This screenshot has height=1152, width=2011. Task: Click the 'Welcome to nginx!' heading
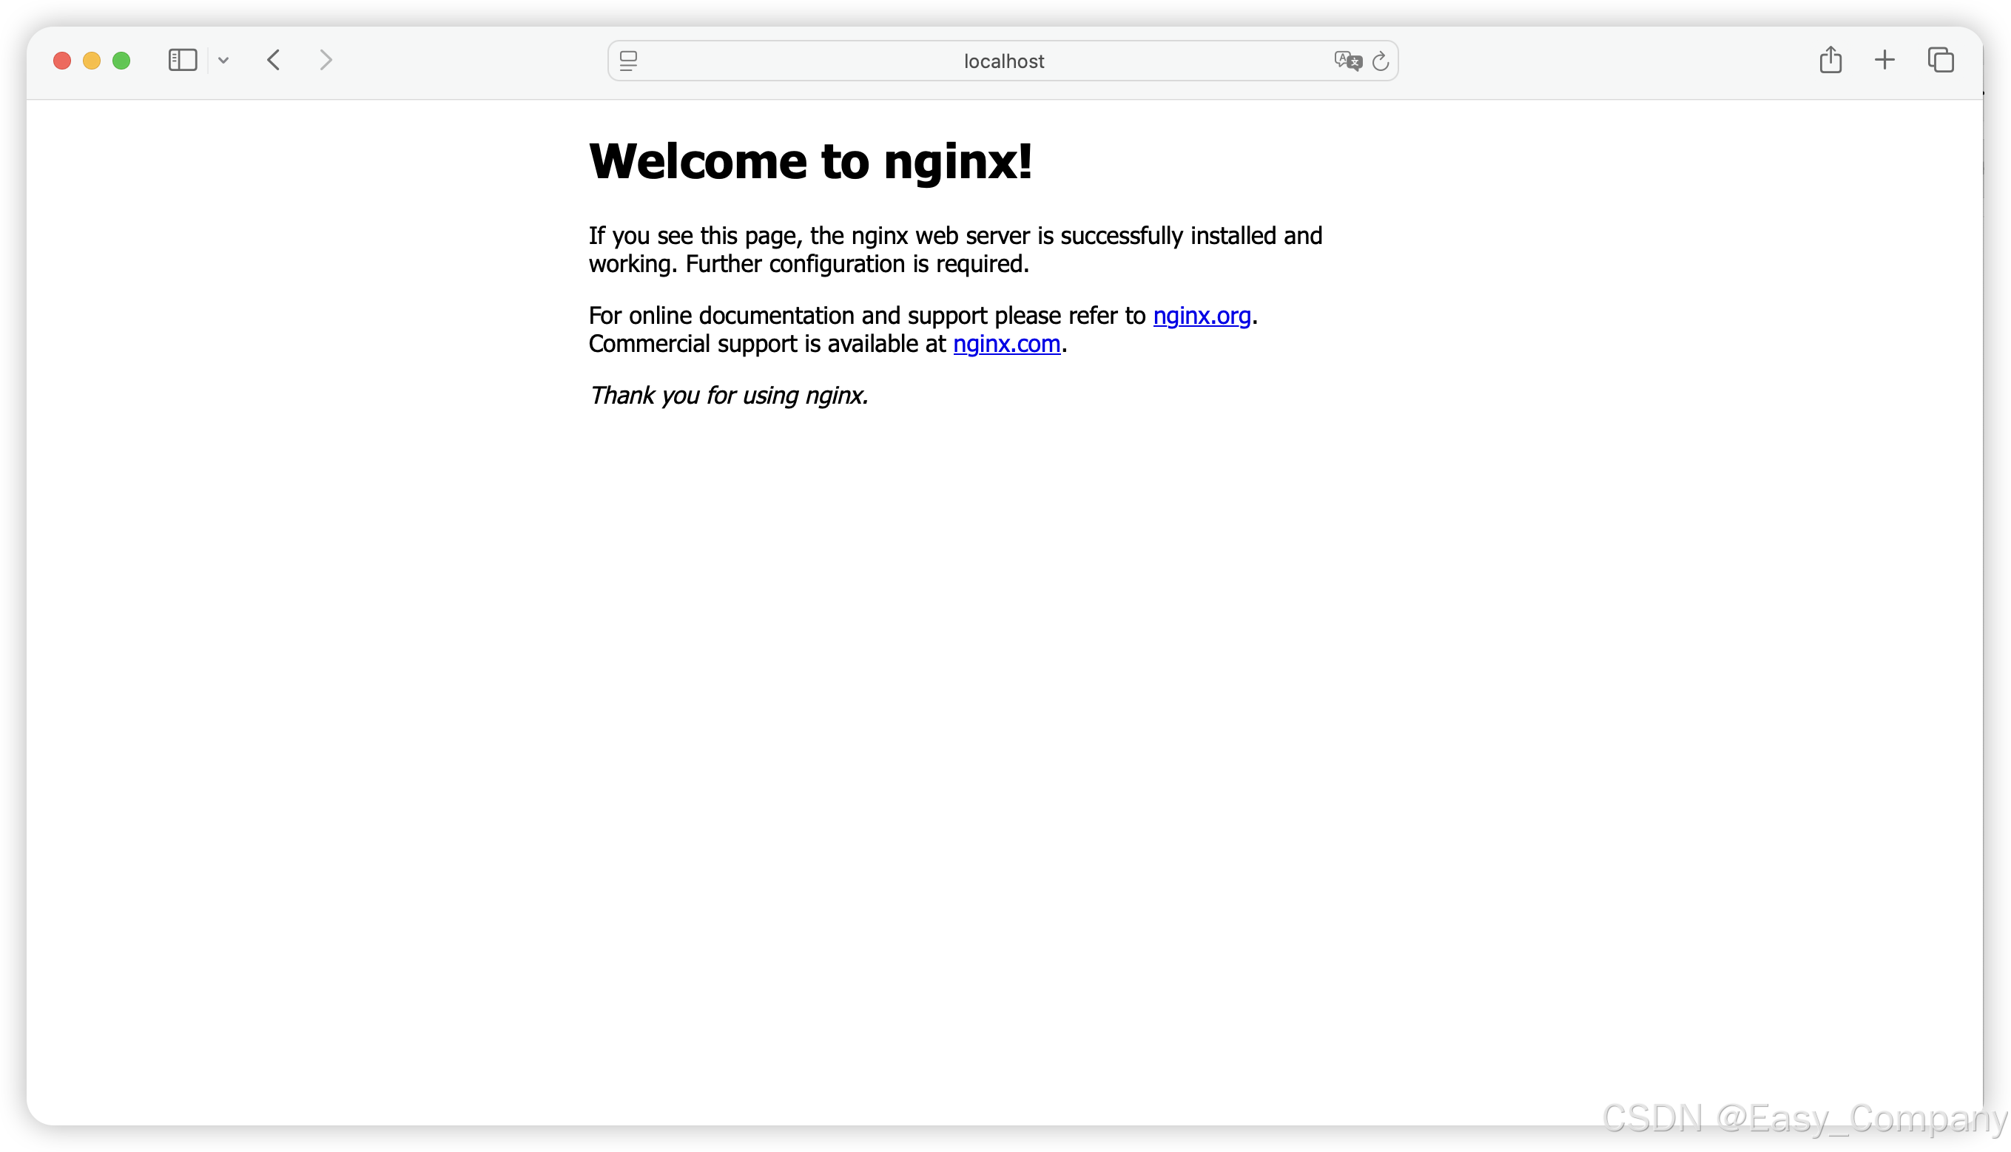810,161
